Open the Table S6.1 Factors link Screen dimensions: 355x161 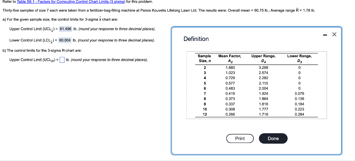tap(71, 2)
